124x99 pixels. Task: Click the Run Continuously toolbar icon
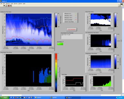(6, 6)
